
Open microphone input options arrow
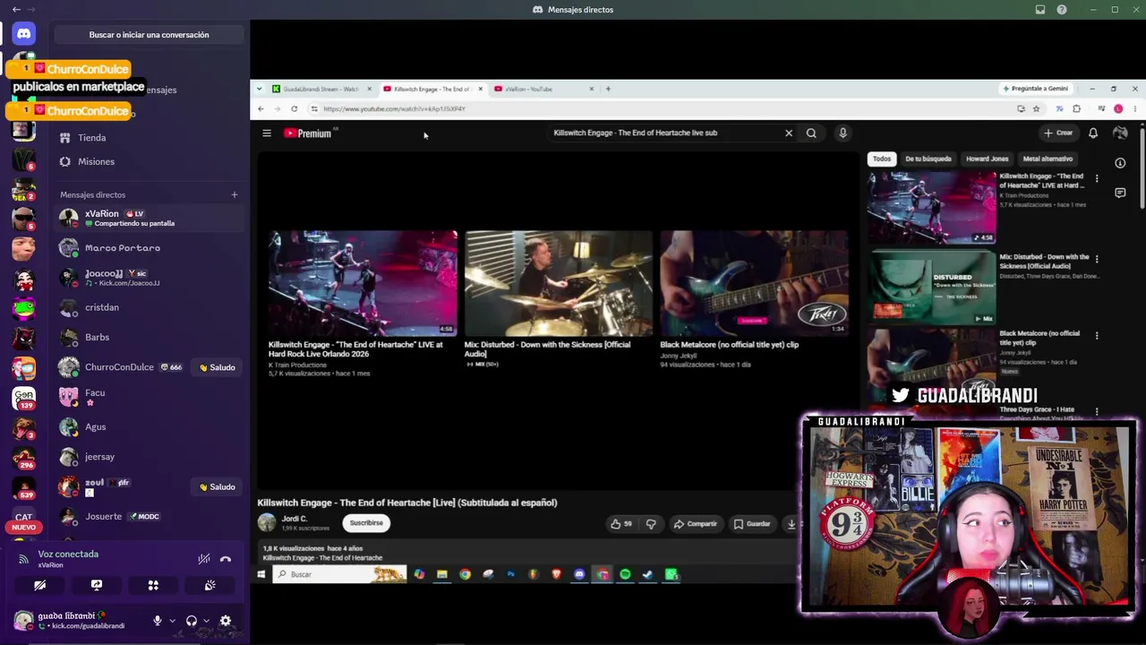click(171, 621)
